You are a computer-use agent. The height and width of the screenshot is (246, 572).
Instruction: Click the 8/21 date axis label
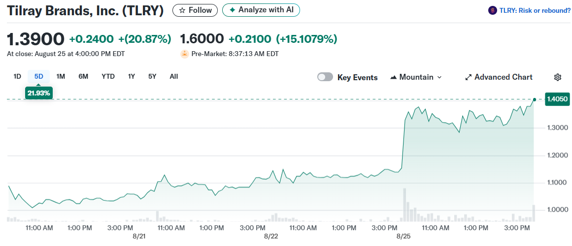pyautogui.click(x=139, y=236)
